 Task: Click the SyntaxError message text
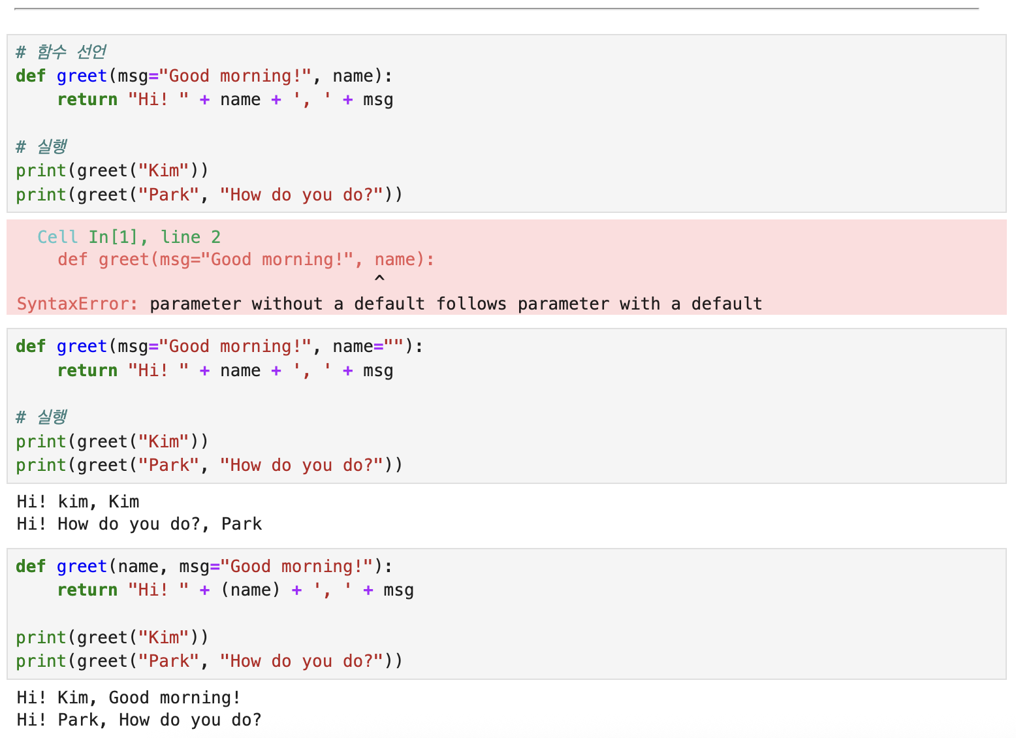pos(390,304)
